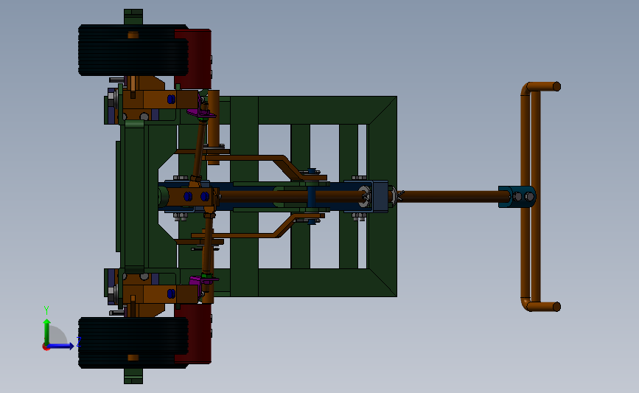The width and height of the screenshot is (639, 393).
Task: Select the green axle stub above top tire
Action: 133,17
